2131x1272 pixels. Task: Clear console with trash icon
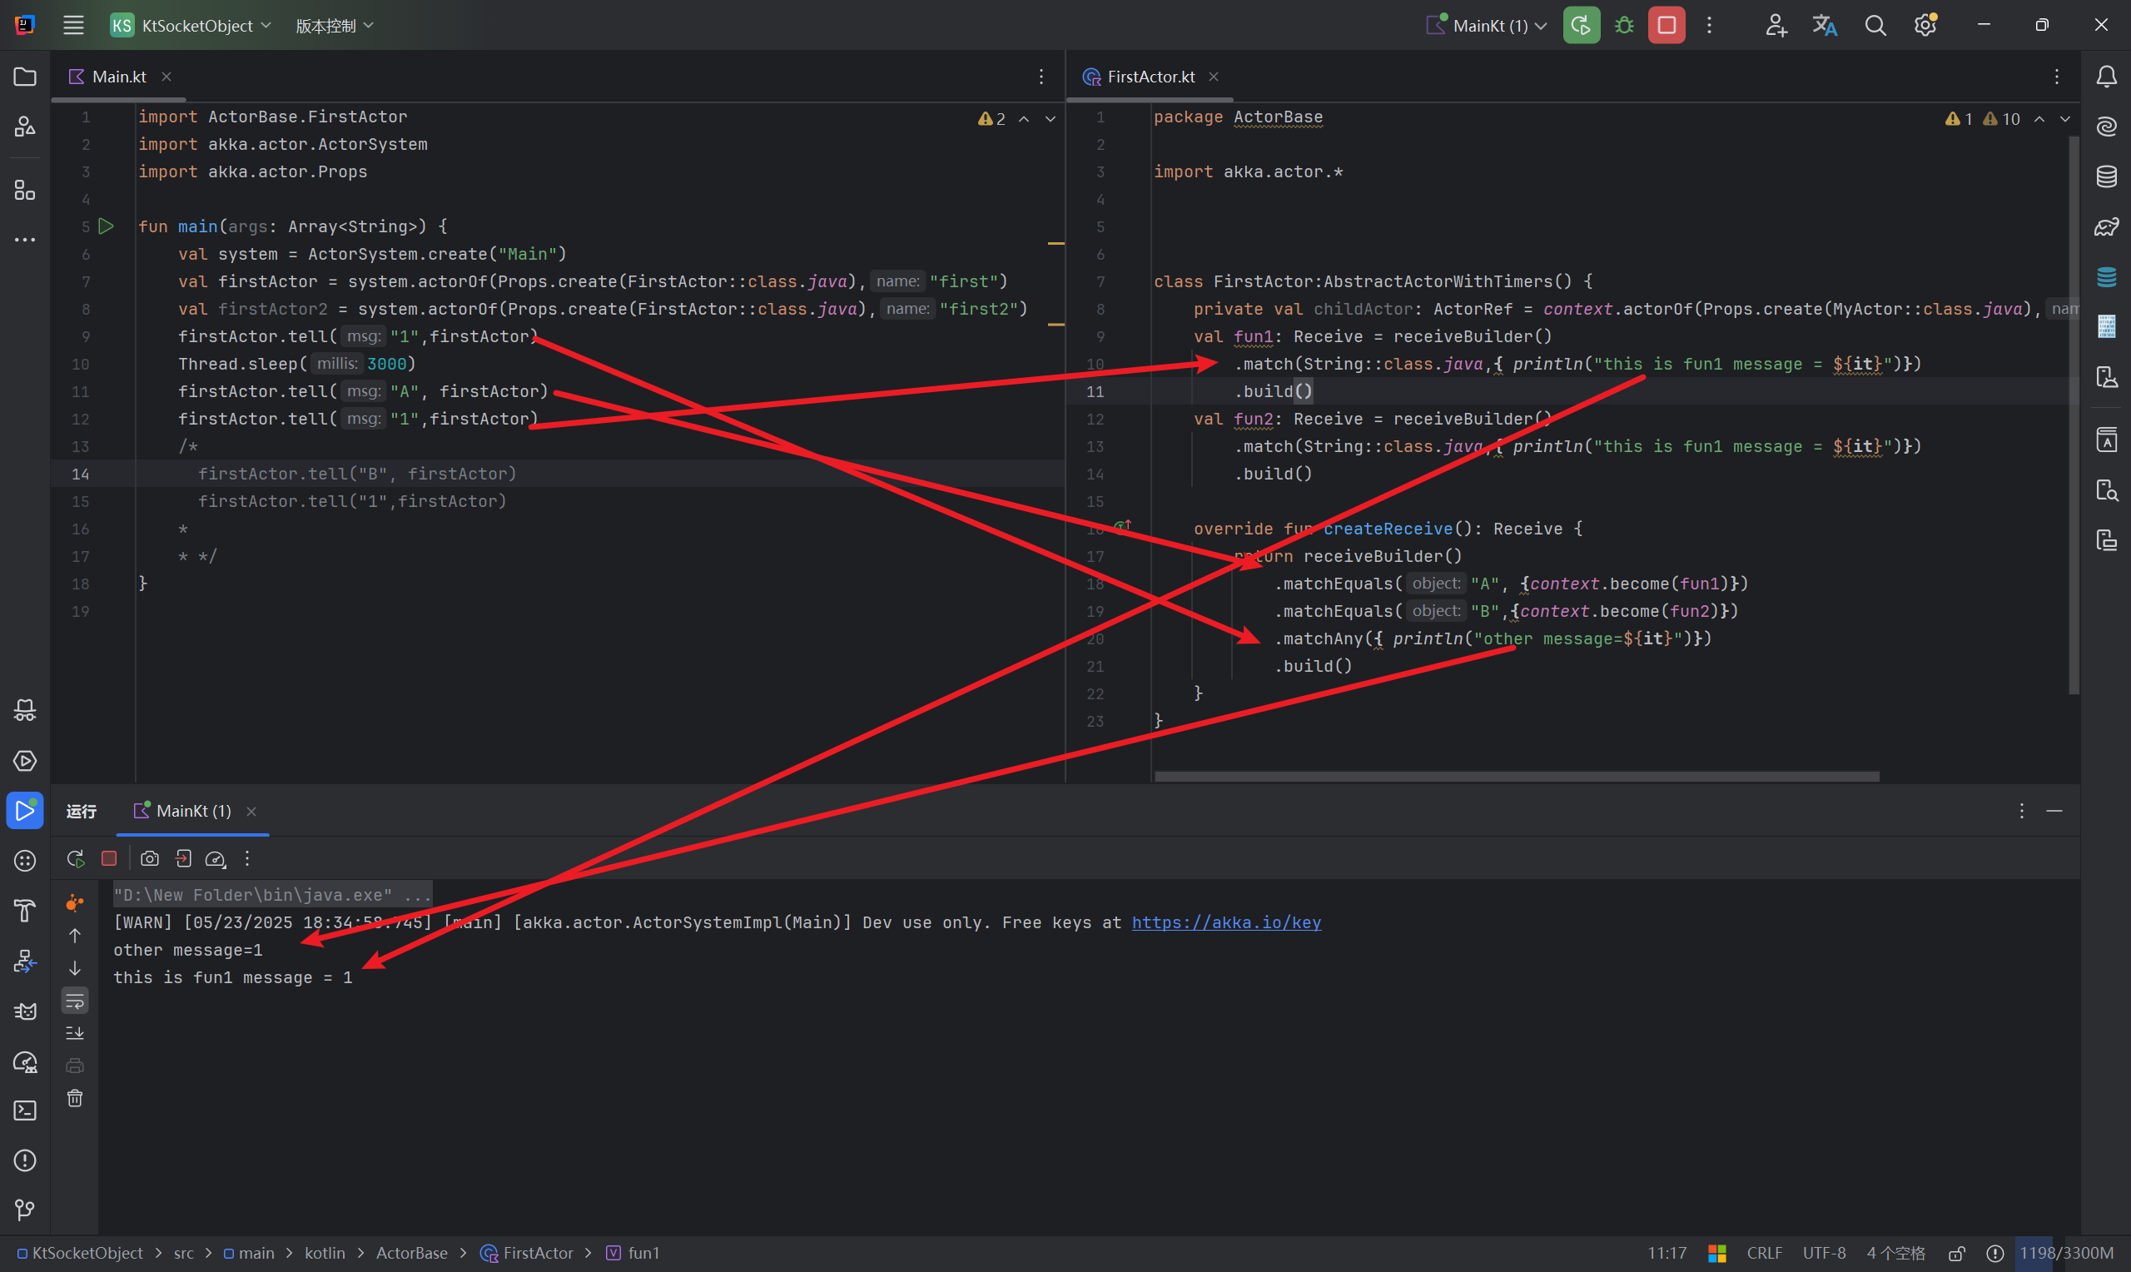(76, 1098)
